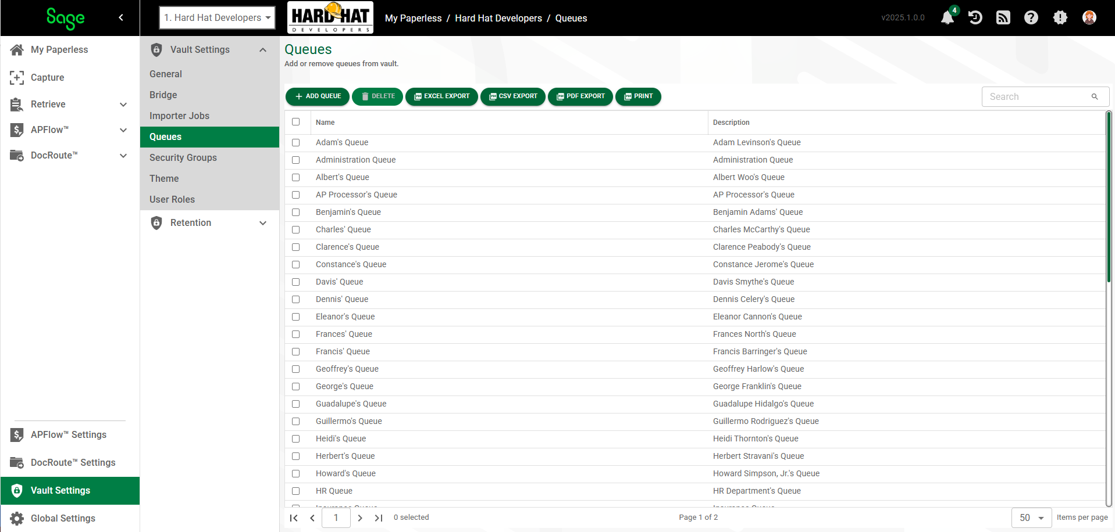The image size is (1115, 532).
Task: Open the Hard Hat Developers vault dropdown
Action: click(217, 17)
